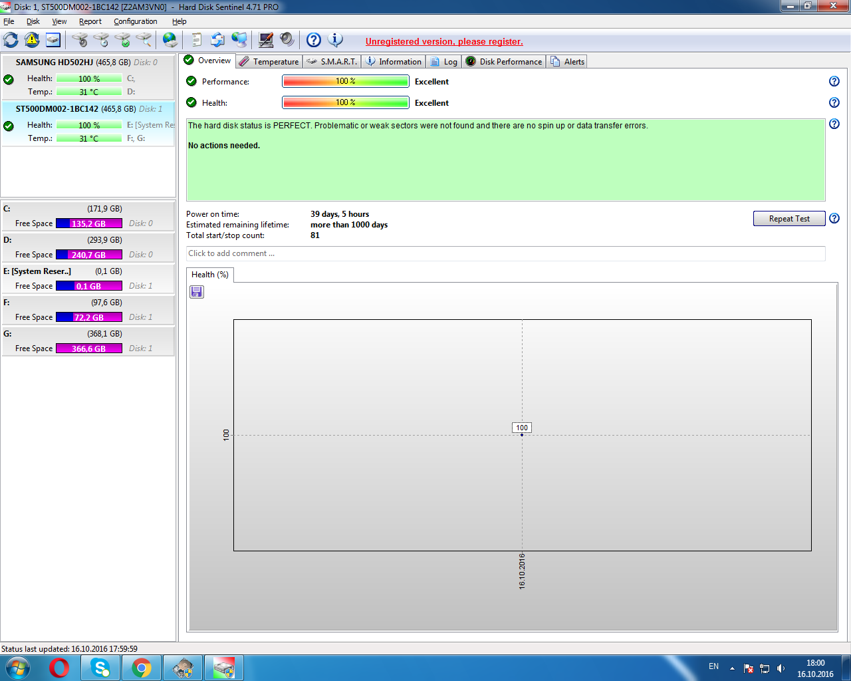Open Skype from the taskbar

[100, 668]
